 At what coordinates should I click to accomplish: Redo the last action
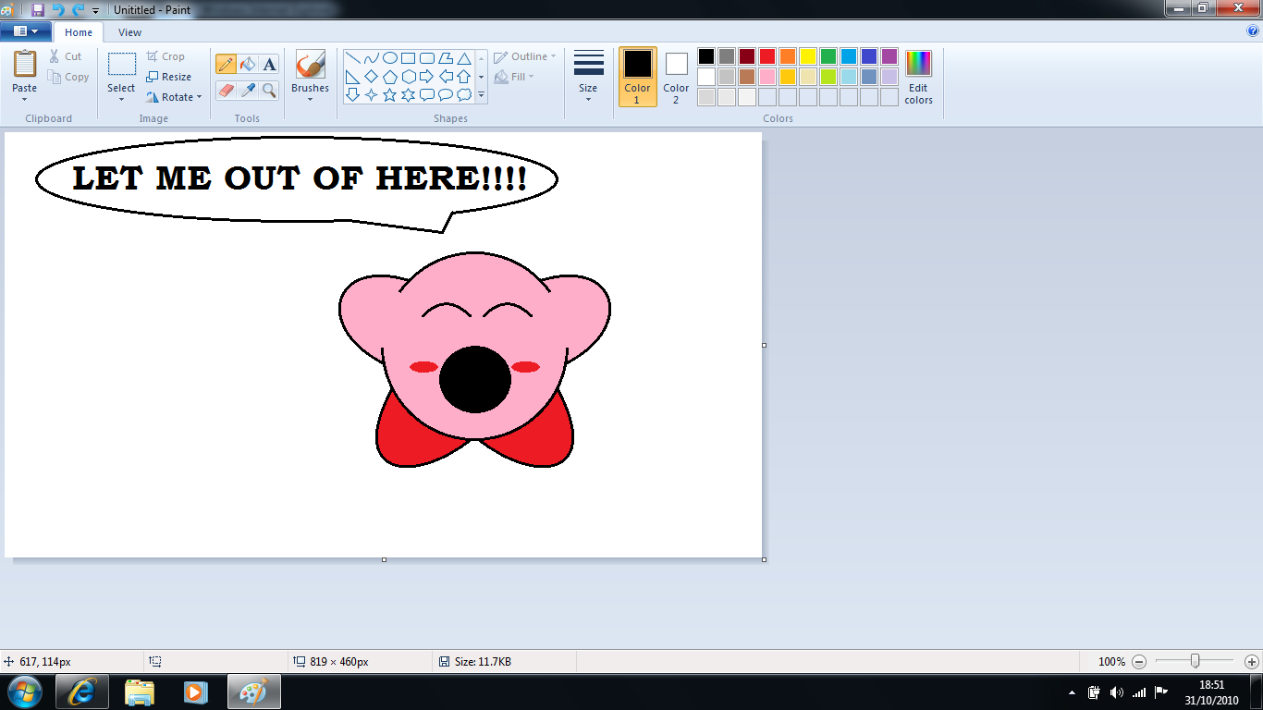(x=78, y=9)
